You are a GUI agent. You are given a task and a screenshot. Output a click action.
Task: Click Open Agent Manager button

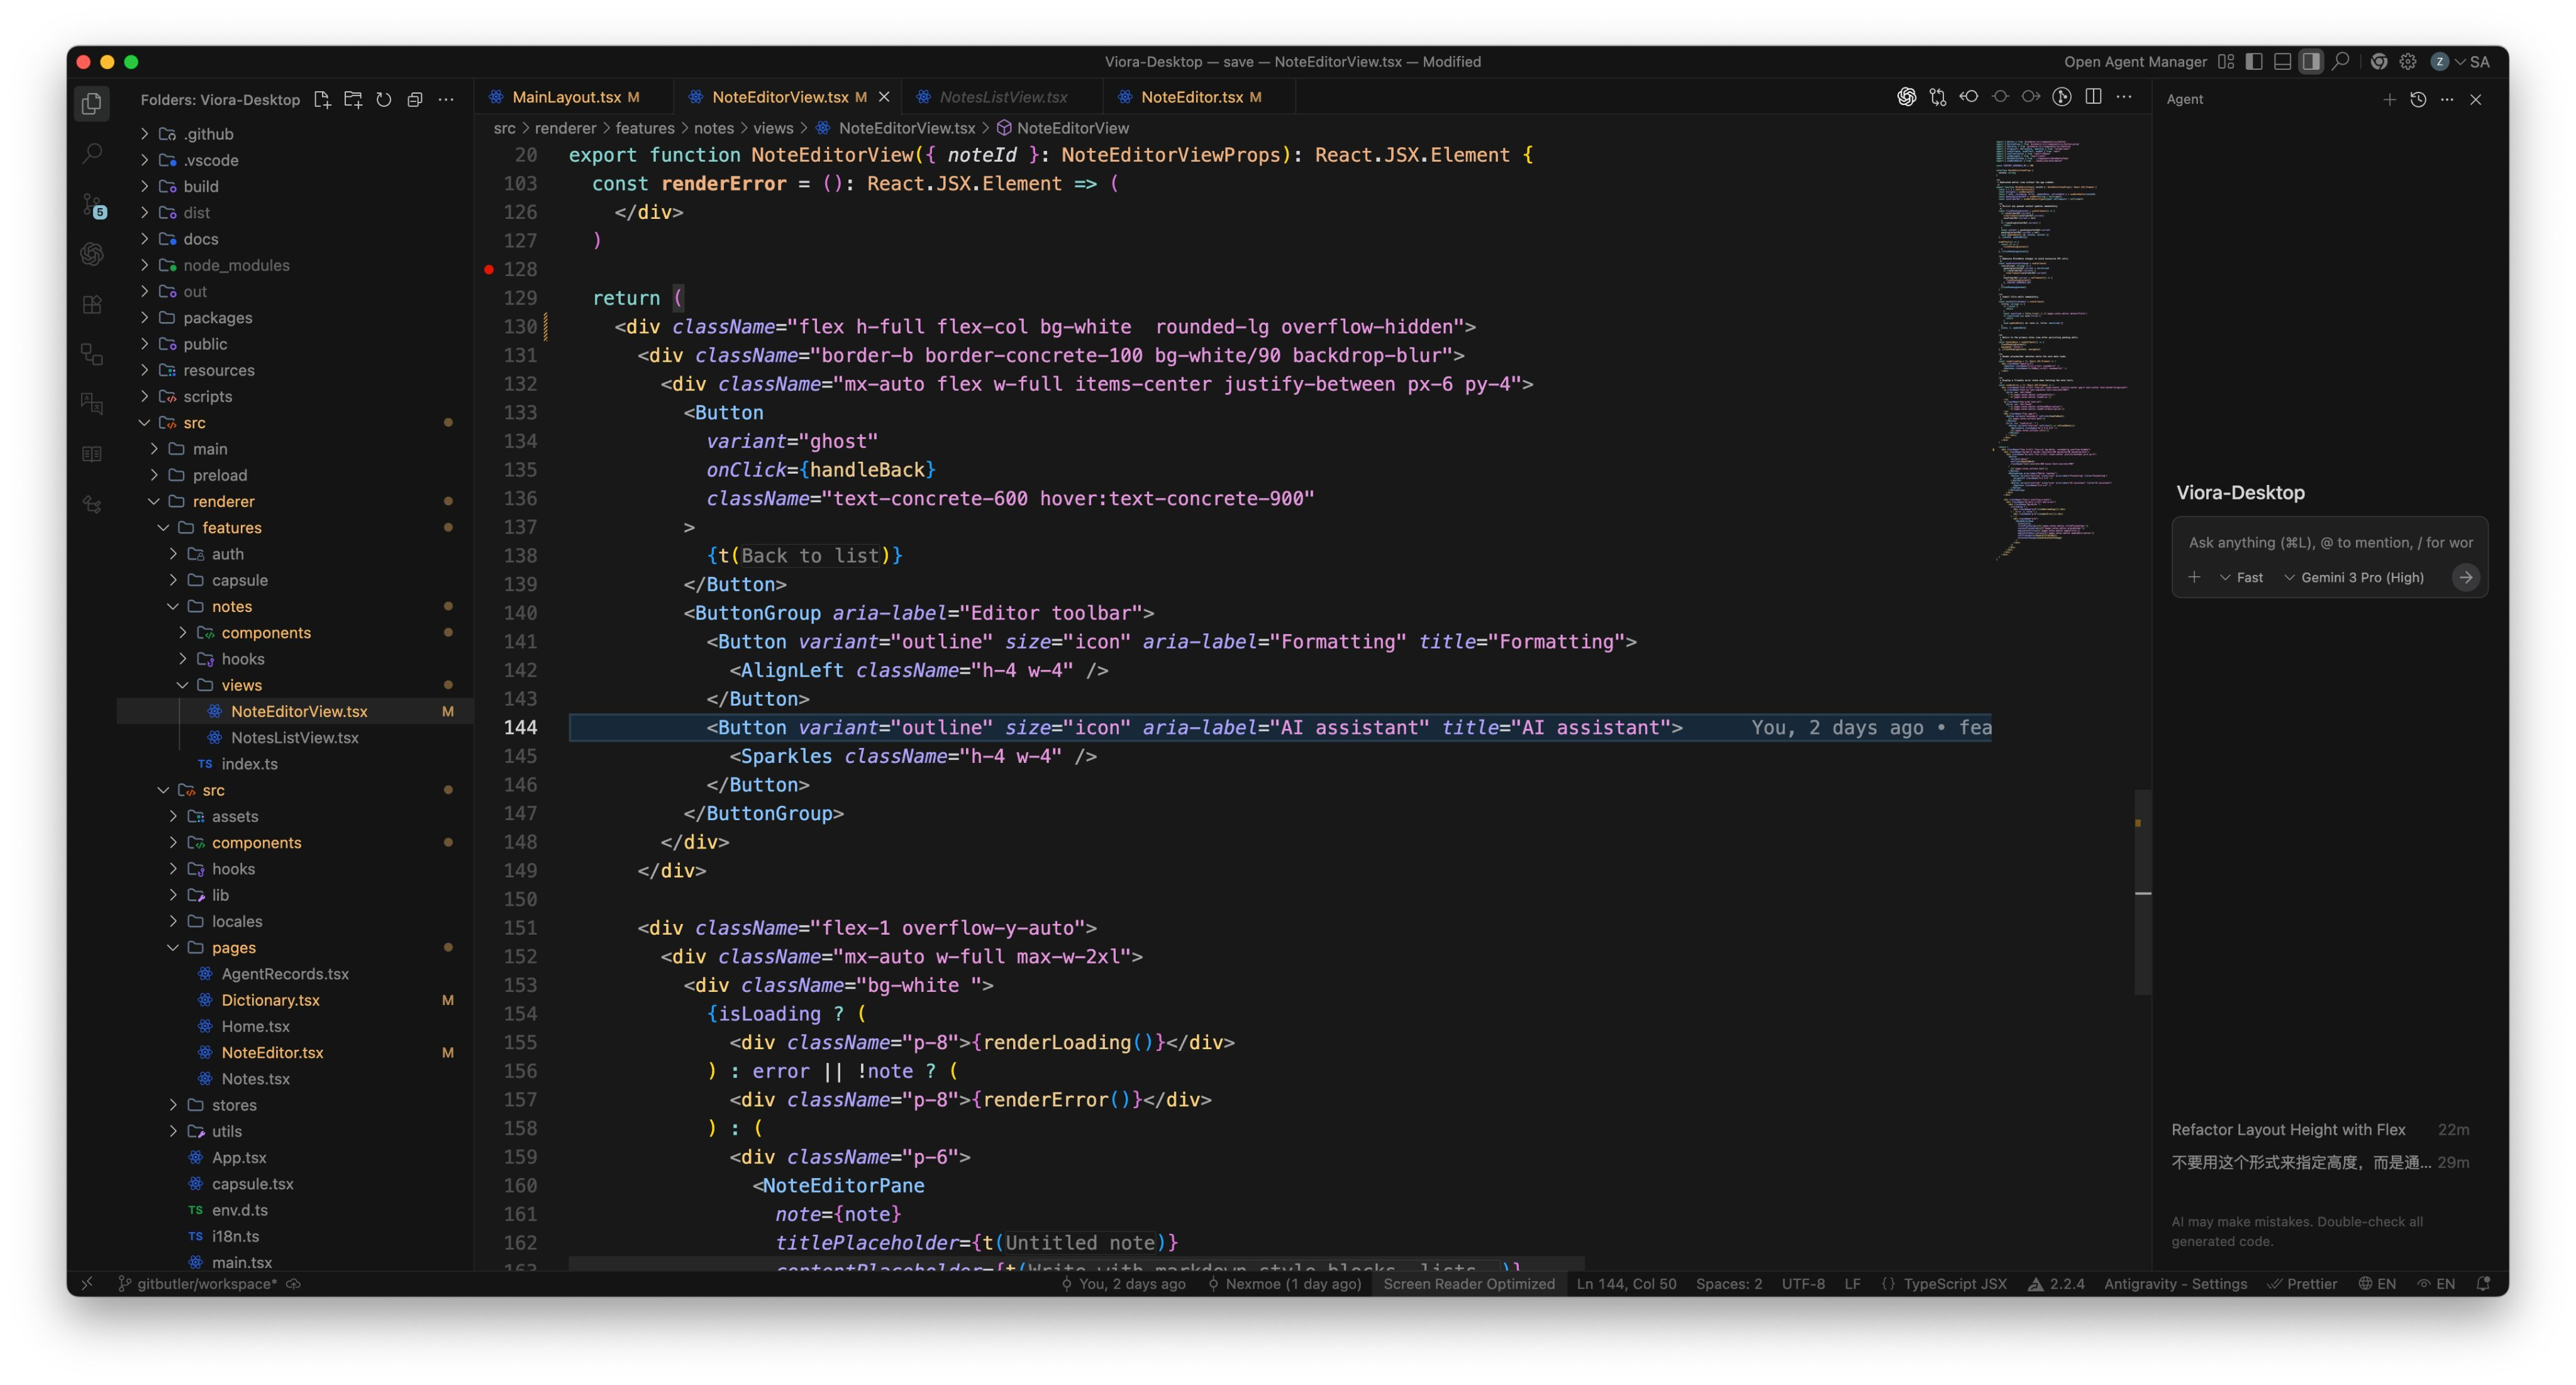point(2135,61)
